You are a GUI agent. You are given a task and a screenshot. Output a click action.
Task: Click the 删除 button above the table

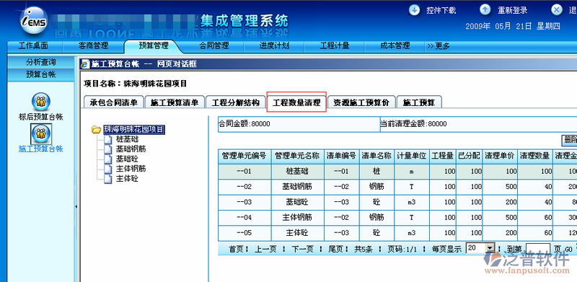pyautogui.click(x=570, y=140)
